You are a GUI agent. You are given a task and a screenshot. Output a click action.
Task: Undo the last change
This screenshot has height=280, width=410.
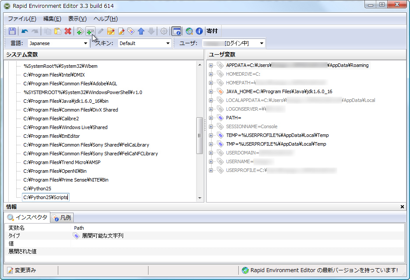click(25, 31)
